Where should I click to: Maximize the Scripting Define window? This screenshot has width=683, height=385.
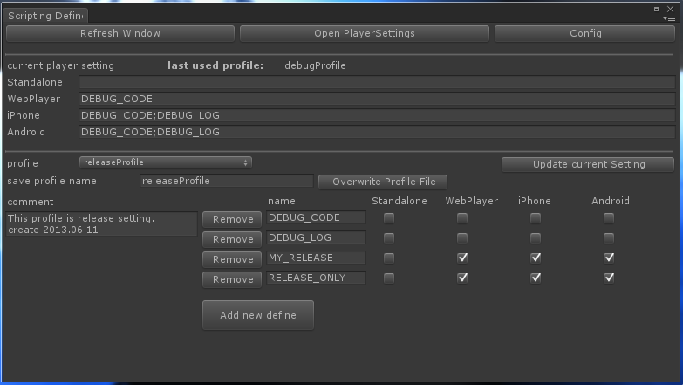tap(657, 9)
